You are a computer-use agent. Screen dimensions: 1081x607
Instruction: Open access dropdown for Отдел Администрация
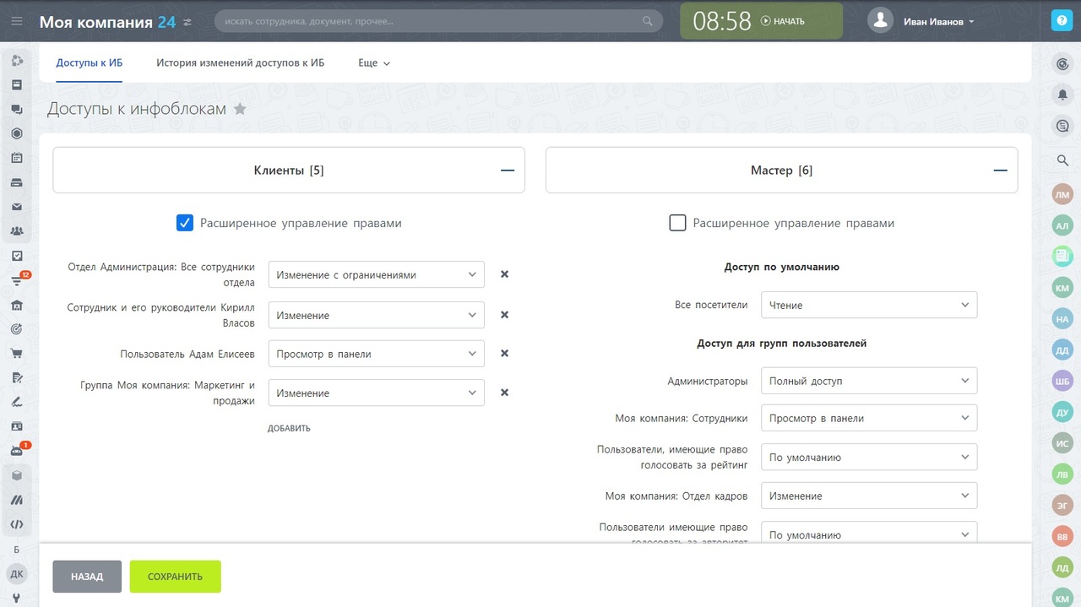point(377,274)
